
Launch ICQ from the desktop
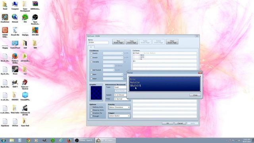click(x=25, y=18)
